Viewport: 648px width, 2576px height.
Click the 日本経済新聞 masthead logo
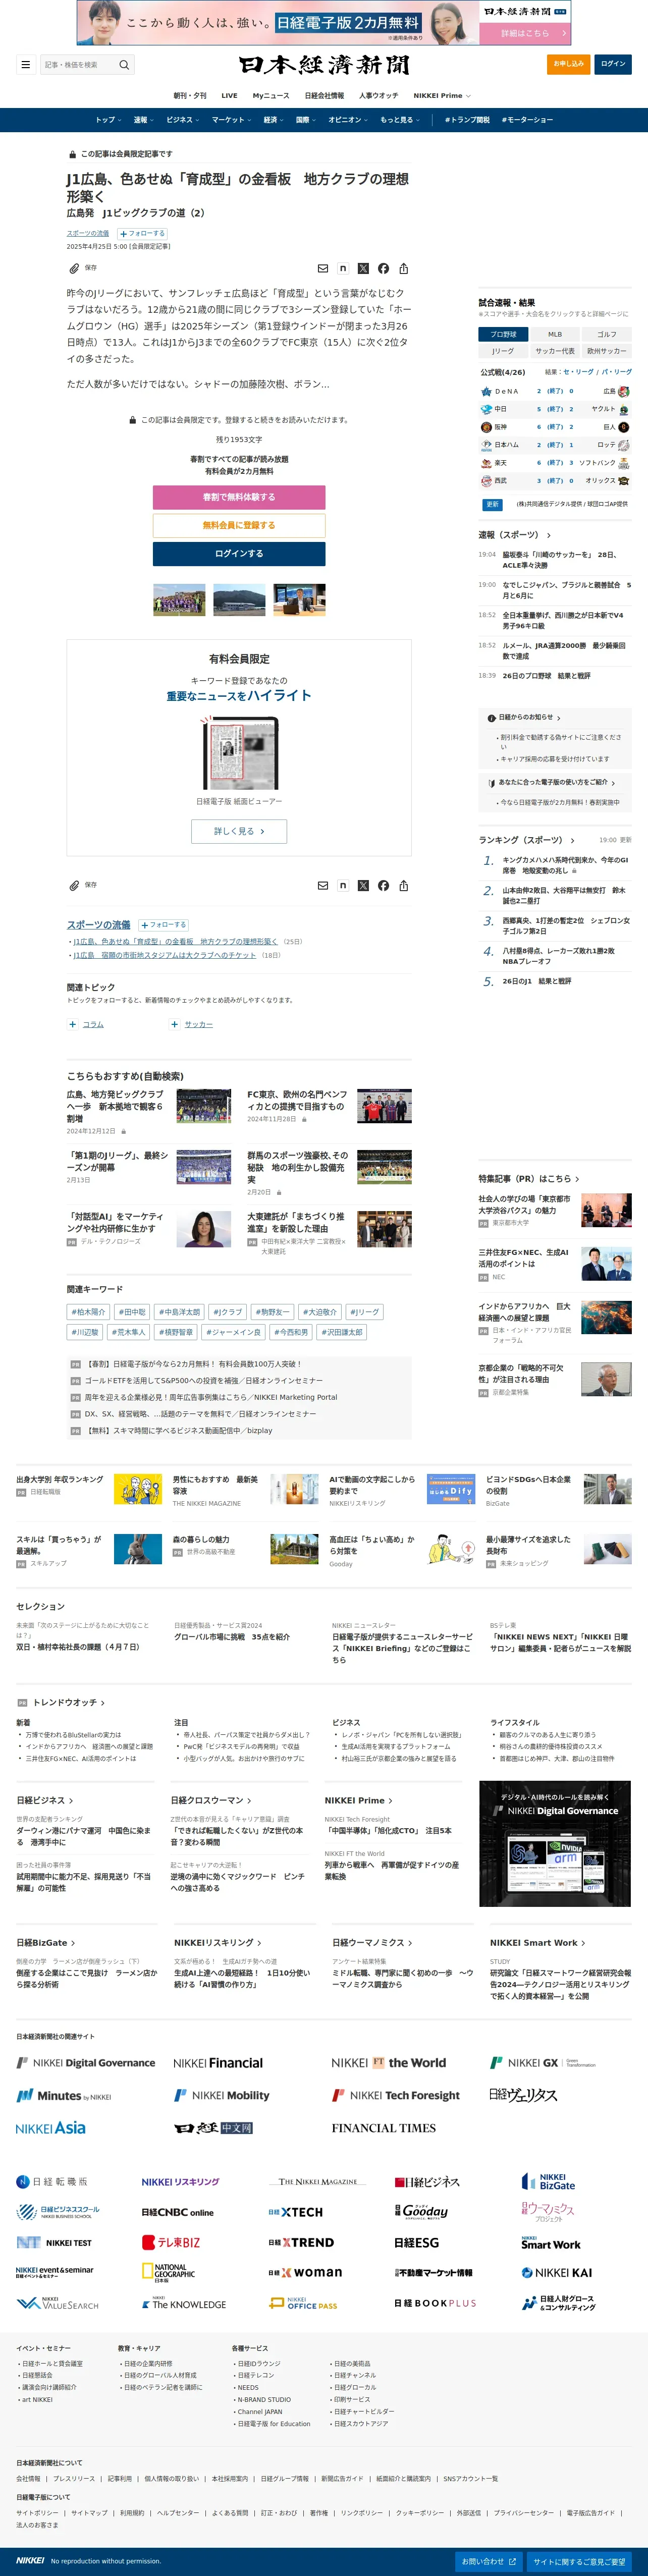click(324, 65)
